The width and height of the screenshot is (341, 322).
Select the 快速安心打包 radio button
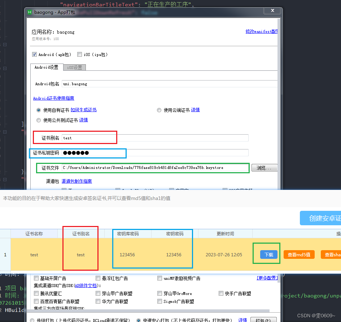139,320
